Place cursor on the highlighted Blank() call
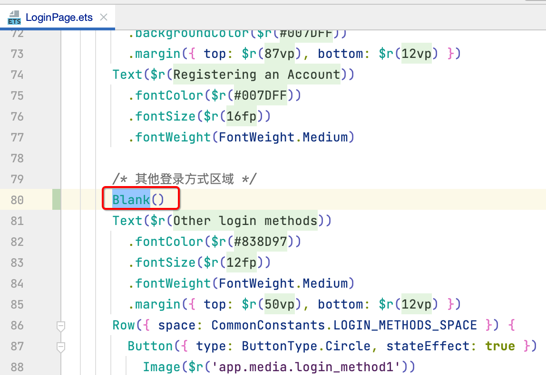546x375 pixels. [x=138, y=199]
